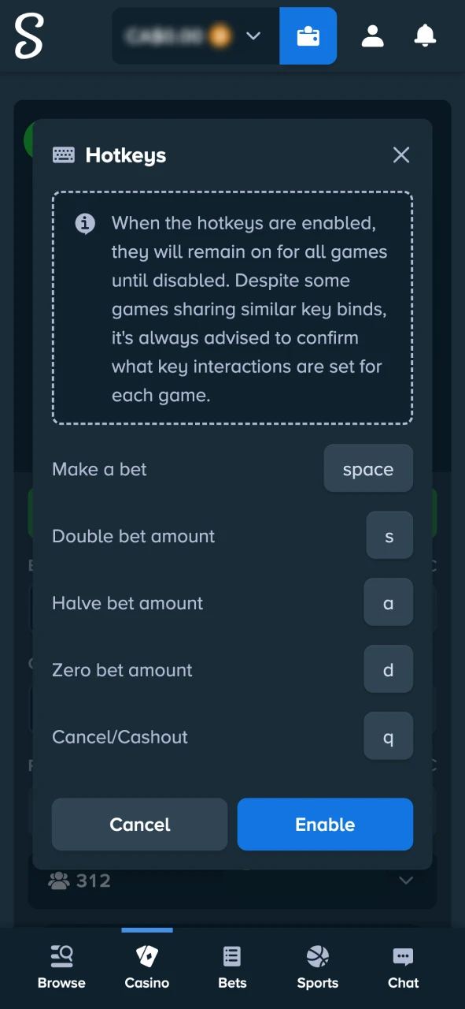Open Chat from the bottom bar

coord(403,963)
